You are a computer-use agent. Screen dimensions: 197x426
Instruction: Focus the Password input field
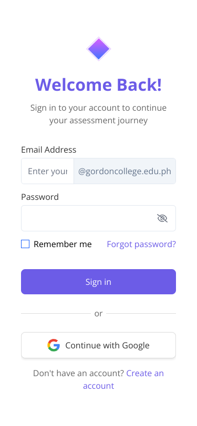(99, 218)
